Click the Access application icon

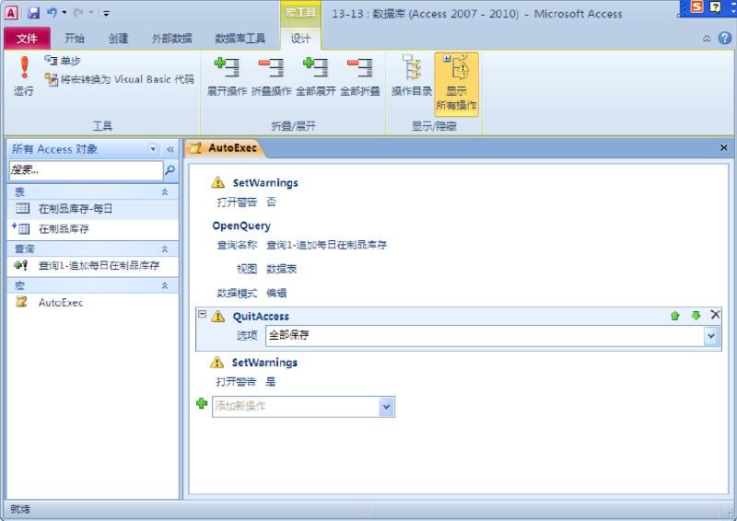[x=11, y=13]
